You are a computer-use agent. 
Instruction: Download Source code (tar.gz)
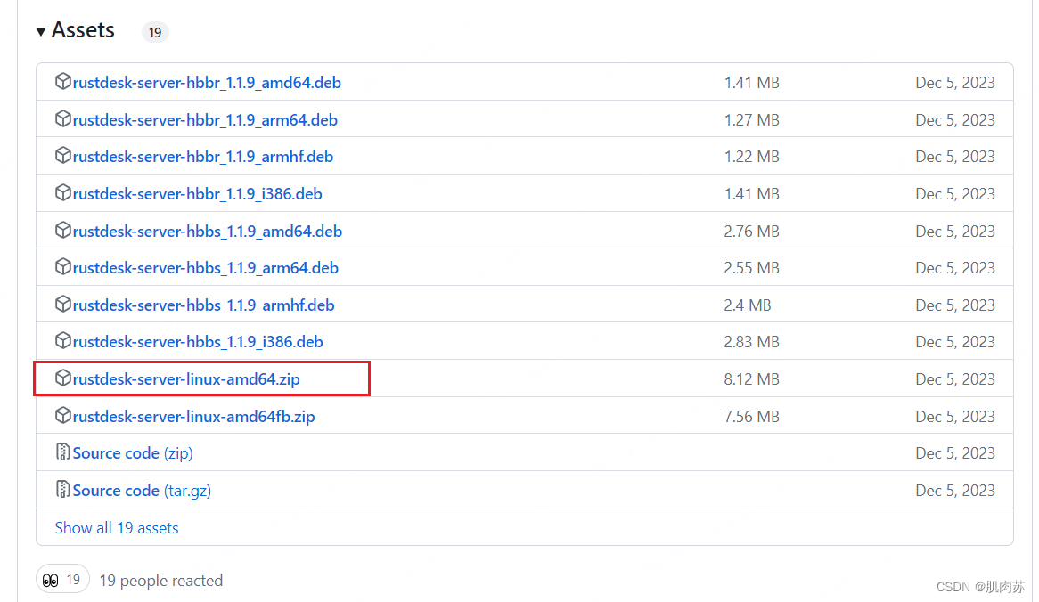point(142,491)
